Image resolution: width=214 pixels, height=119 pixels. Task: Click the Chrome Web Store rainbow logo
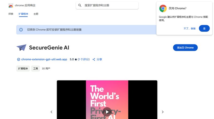[x=11, y=5]
